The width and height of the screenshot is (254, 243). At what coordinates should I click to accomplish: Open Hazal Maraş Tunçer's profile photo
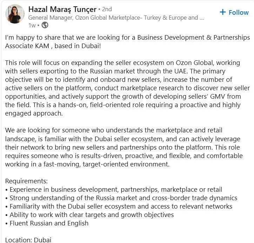coord(15,14)
